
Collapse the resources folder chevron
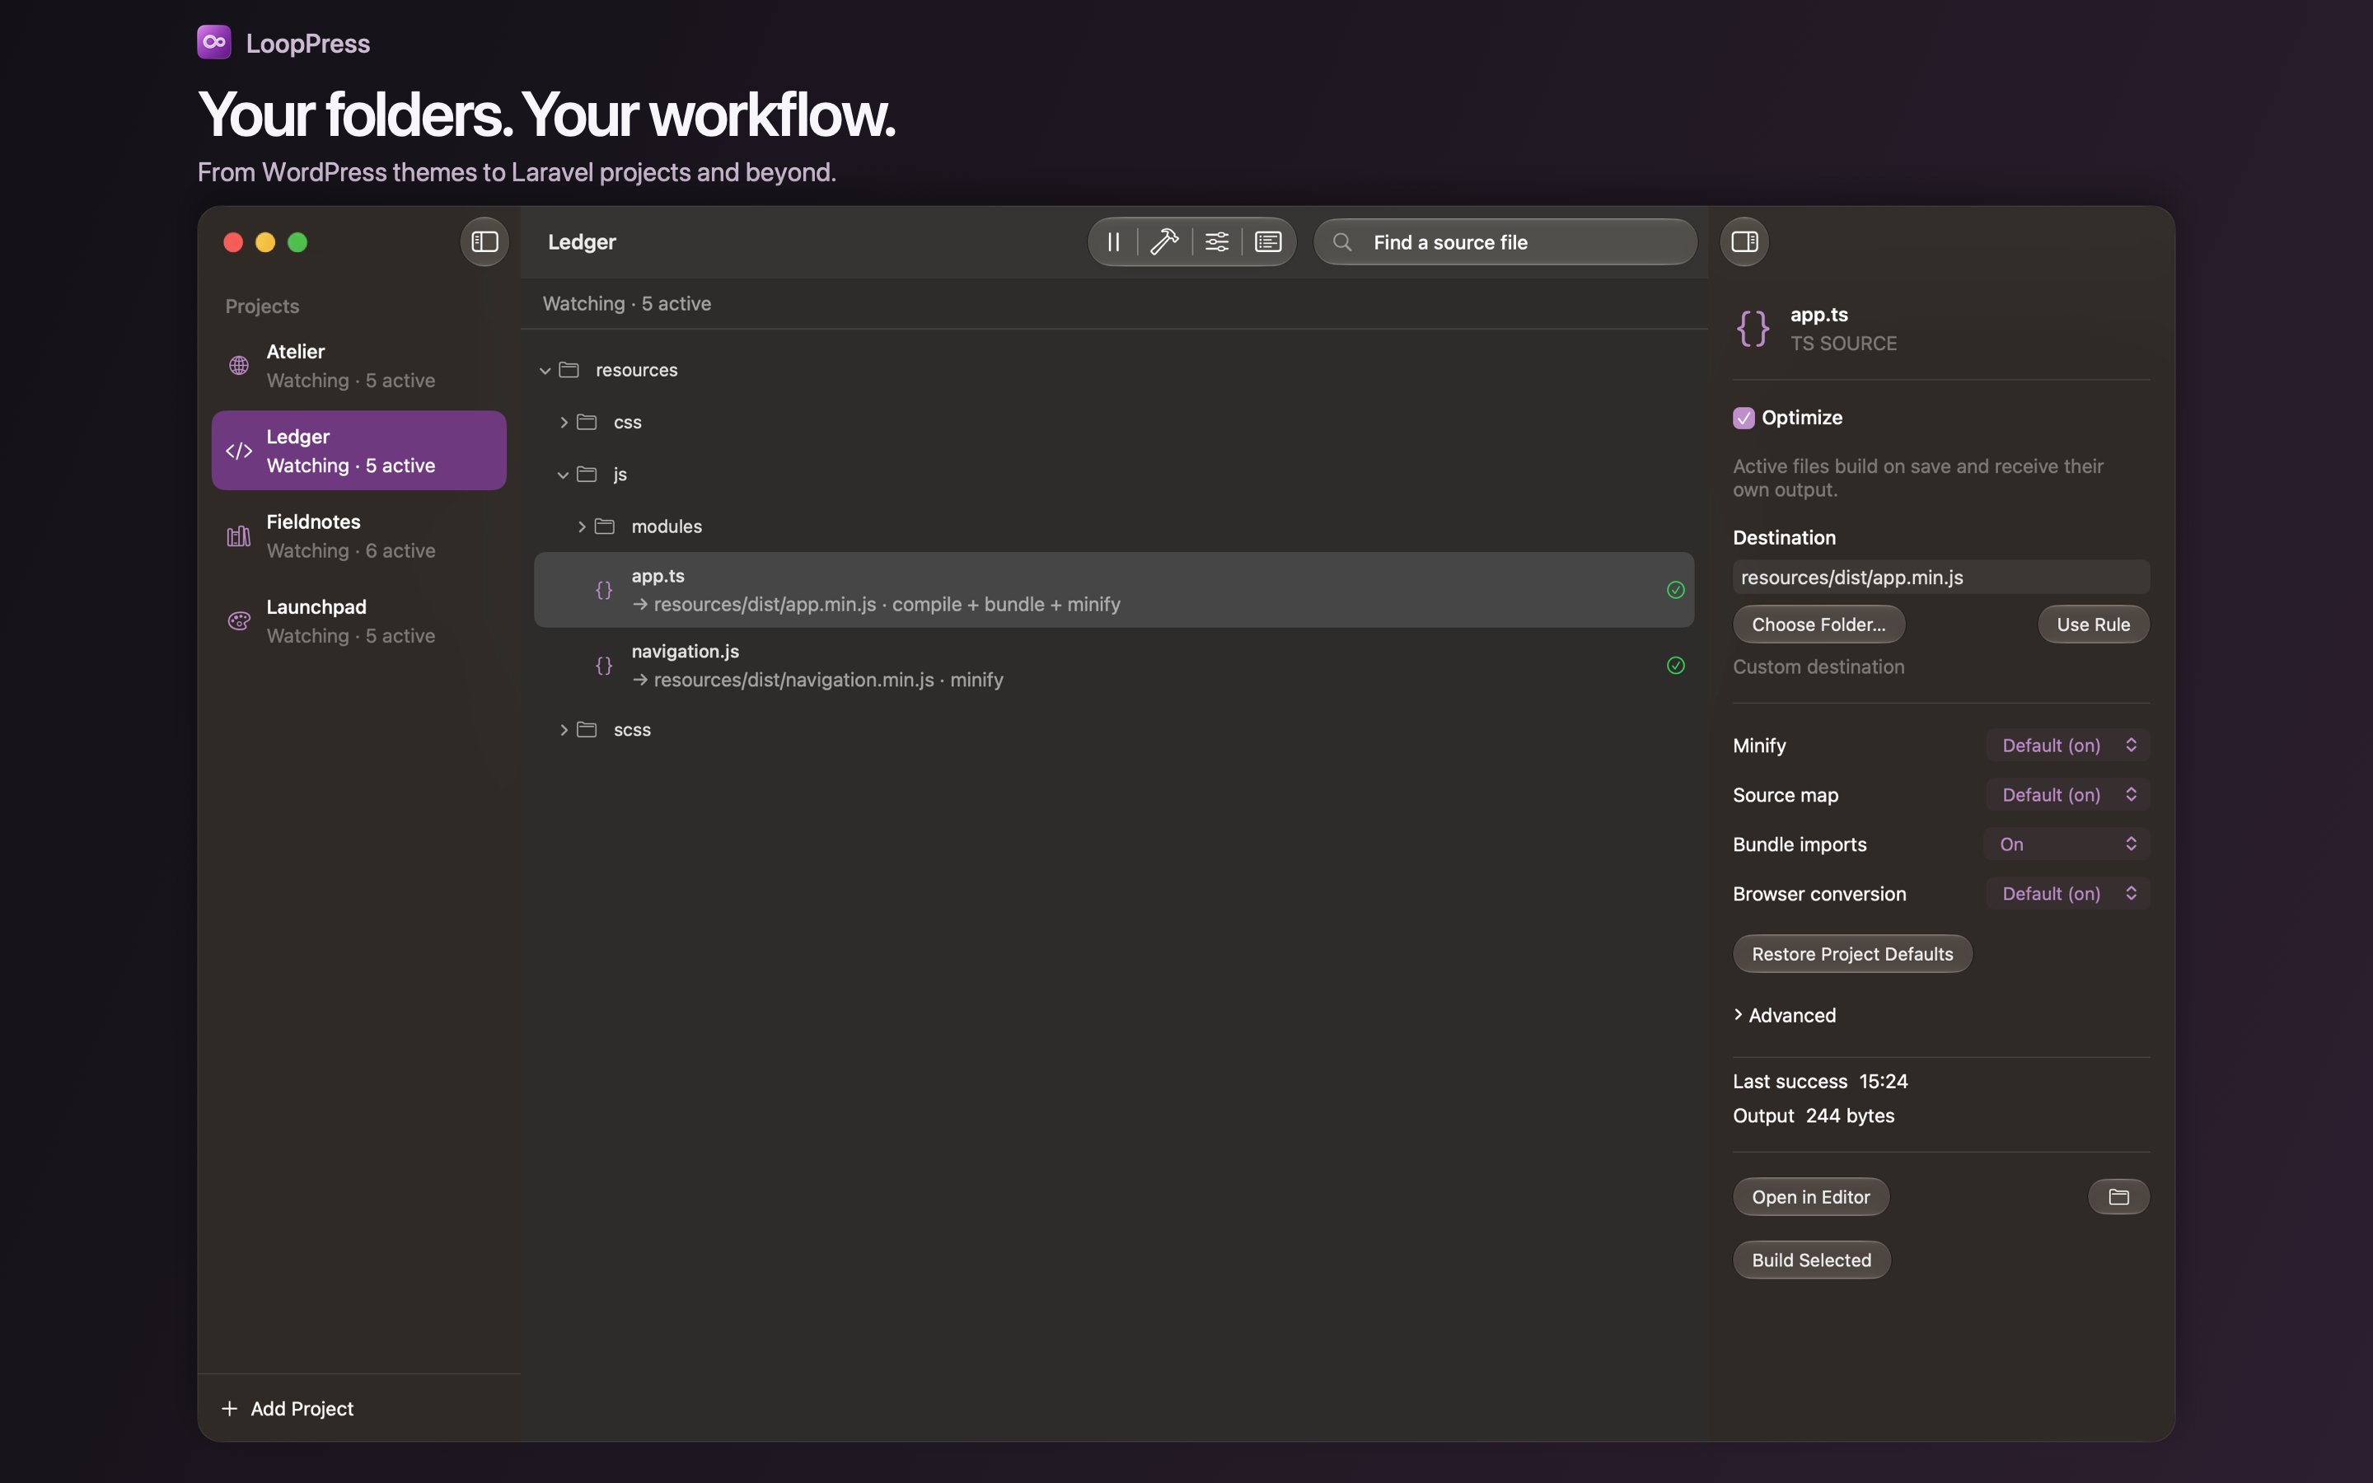point(545,371)
